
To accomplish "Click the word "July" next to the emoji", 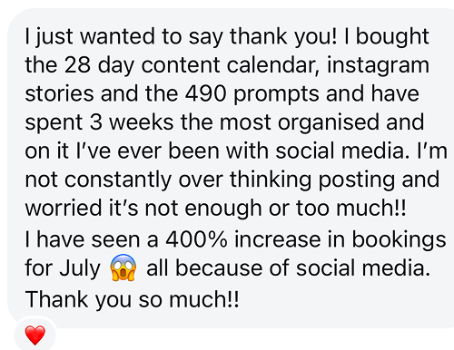I will pos(80,269).
